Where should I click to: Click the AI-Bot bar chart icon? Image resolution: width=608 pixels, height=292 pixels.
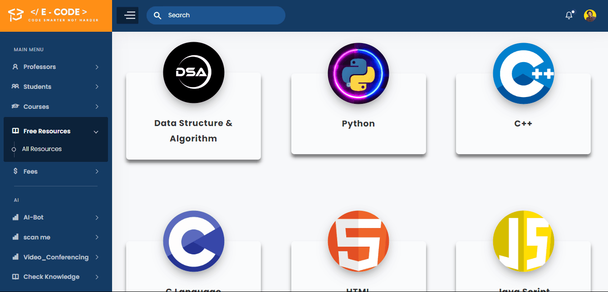click(15, 217)
